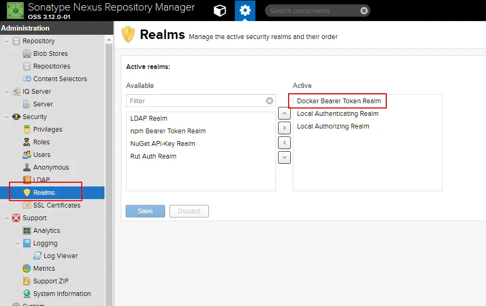Viewport: 486px width, 306px height.
Task: Clear the realms Filter field
Action: point(270,101)
